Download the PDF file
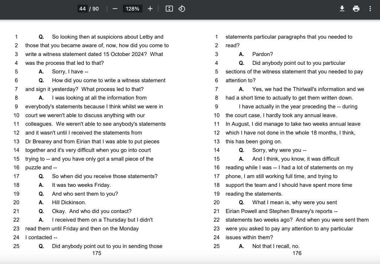 click(342, 9)
